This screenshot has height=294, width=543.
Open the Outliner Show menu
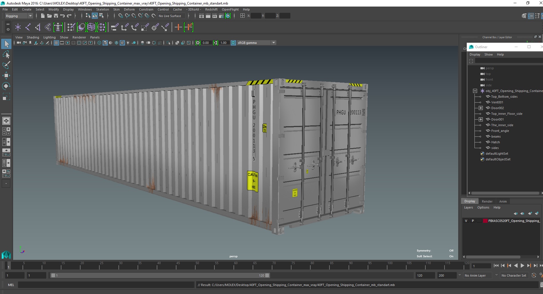click(488, 54)
